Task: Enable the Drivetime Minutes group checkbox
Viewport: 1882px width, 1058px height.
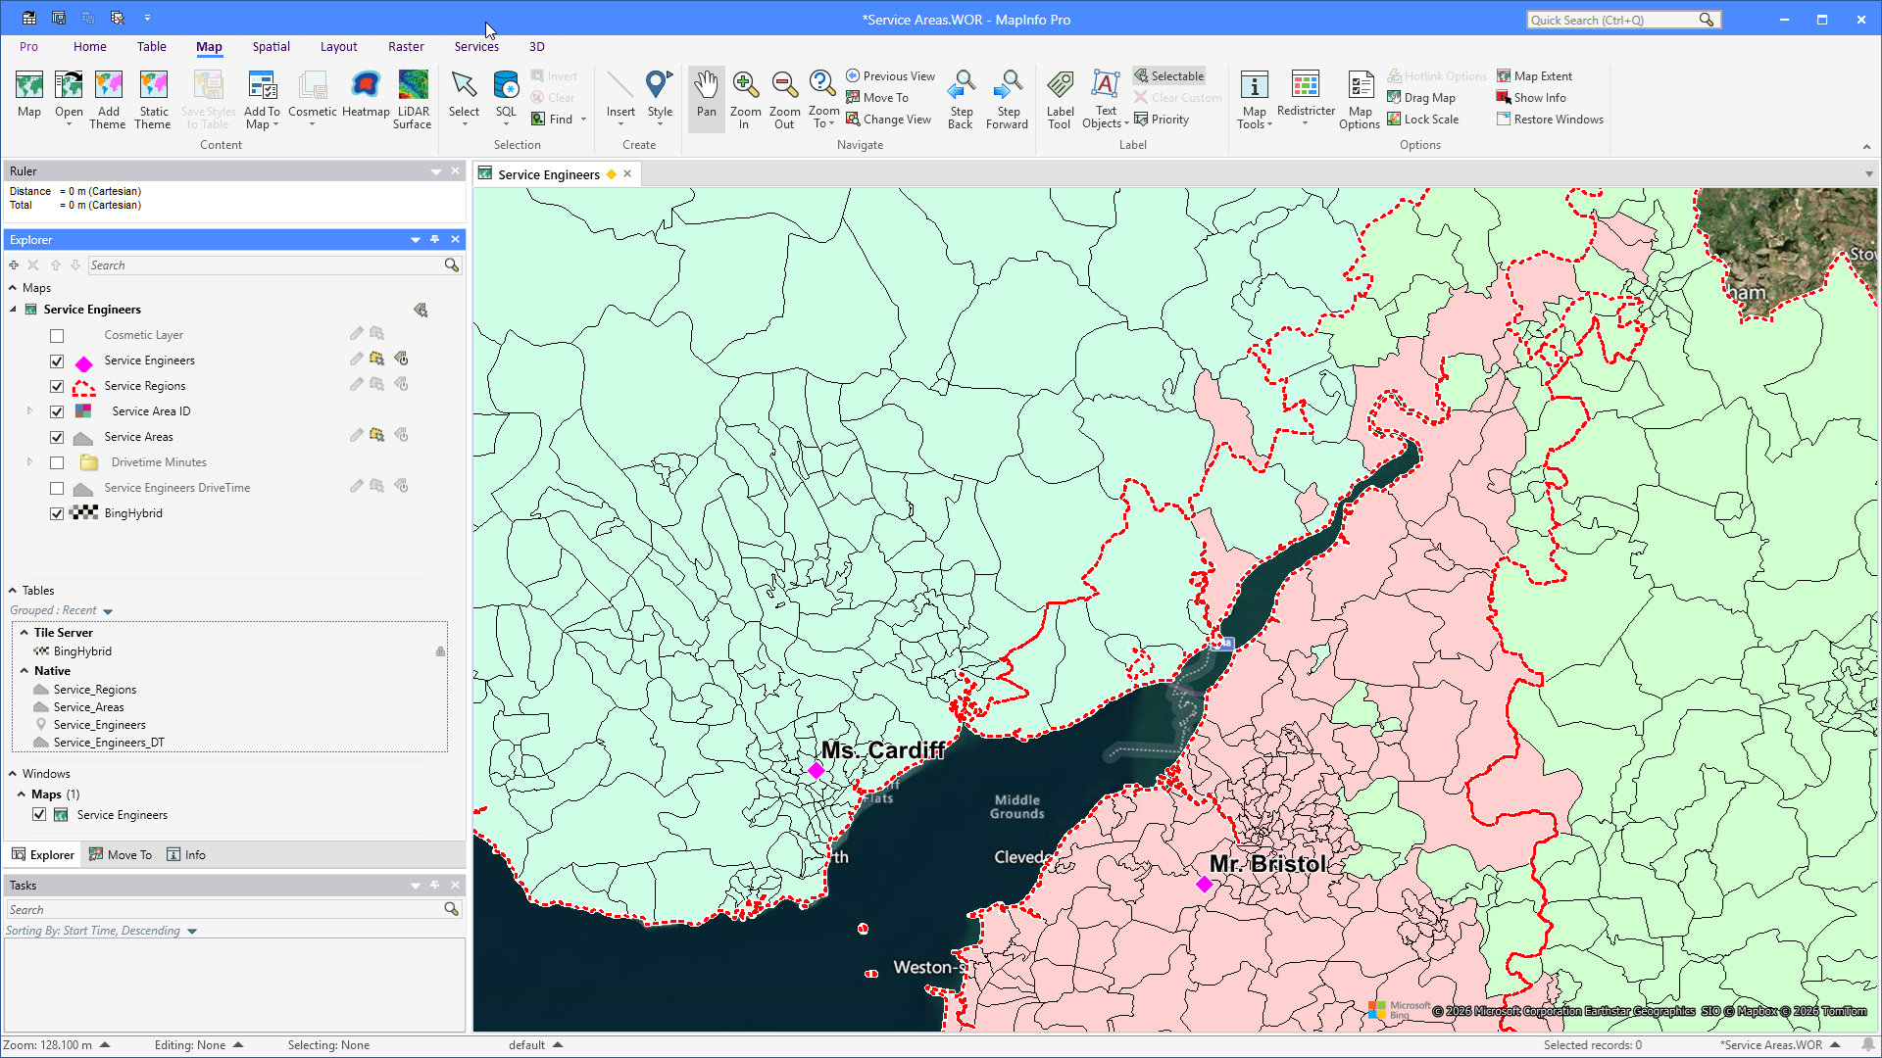Action: (57, 463)
